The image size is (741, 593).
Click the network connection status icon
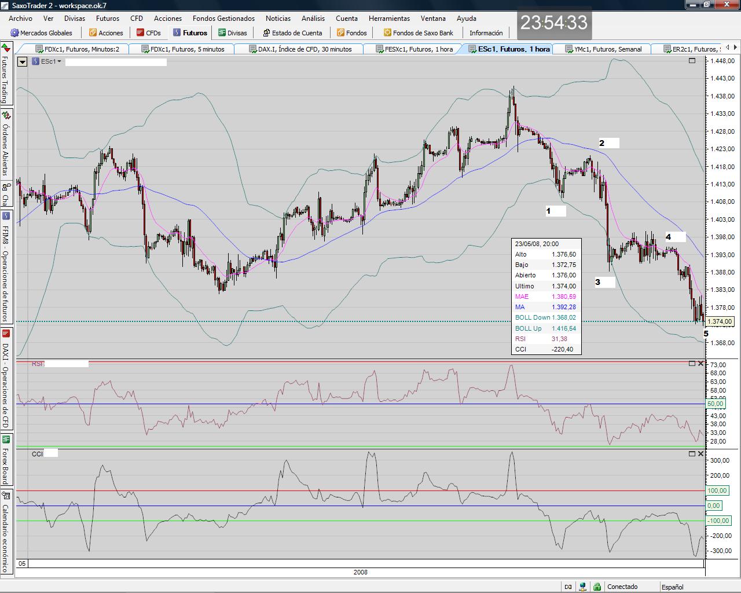pyautogui.click(x=583, y=587)
